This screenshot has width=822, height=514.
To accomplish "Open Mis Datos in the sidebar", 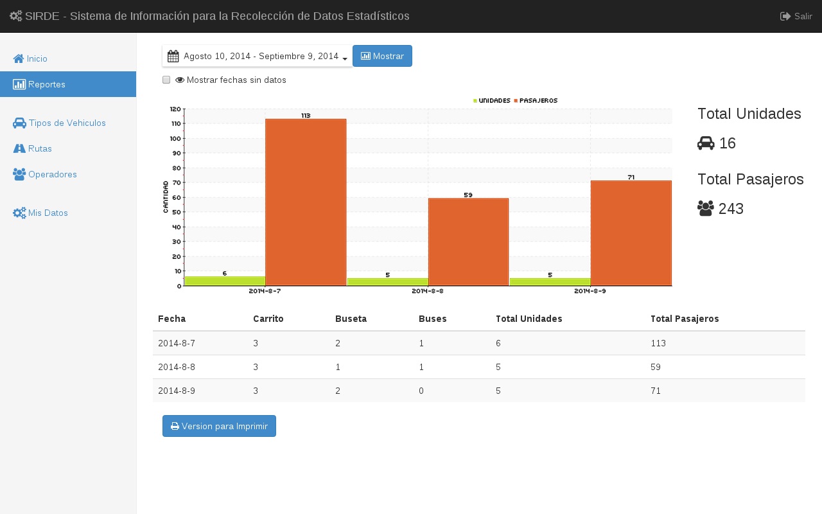I will (68, 213).
